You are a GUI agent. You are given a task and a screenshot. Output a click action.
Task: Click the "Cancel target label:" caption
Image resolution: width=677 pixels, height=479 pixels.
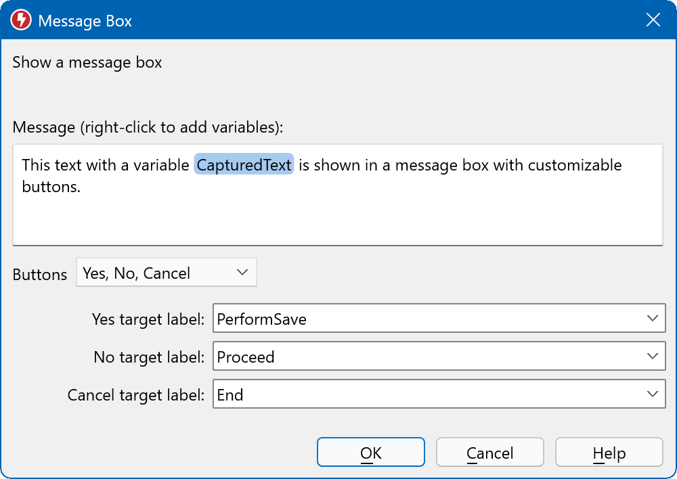pyautogui.click(x=136, y=395)
